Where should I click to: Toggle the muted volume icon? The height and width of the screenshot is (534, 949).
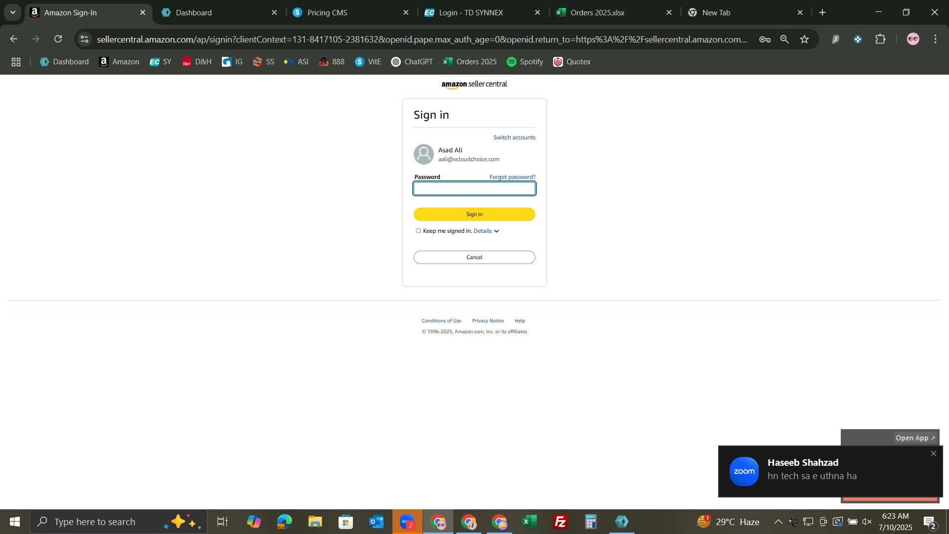(867, 522)
